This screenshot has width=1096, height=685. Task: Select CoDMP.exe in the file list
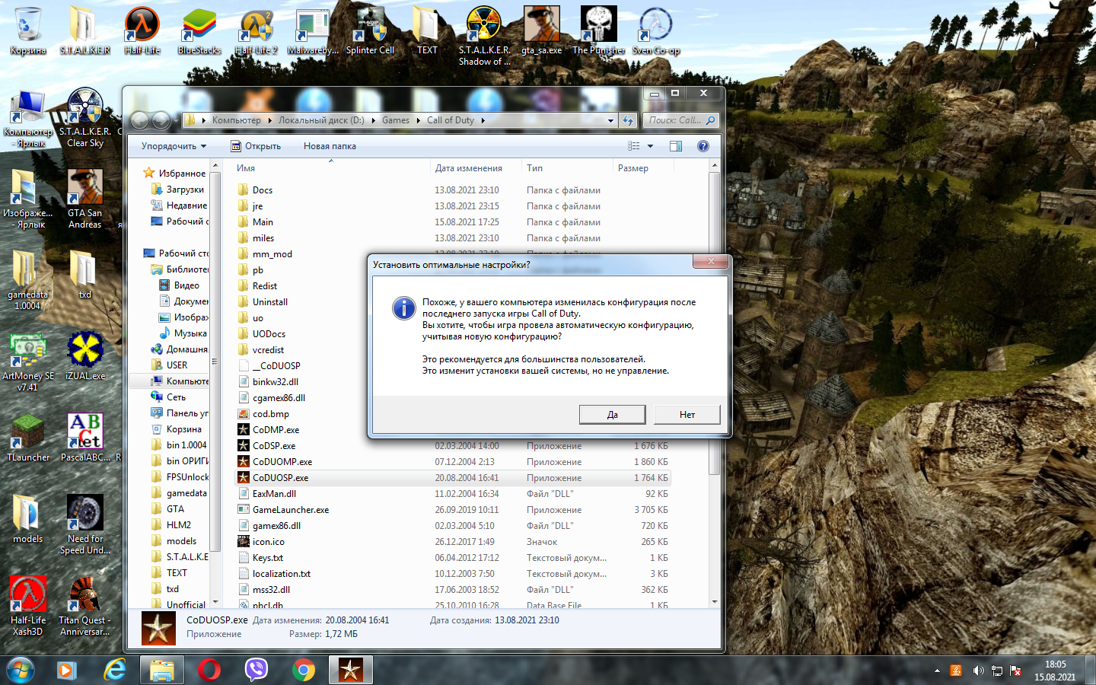click(276, 430)
